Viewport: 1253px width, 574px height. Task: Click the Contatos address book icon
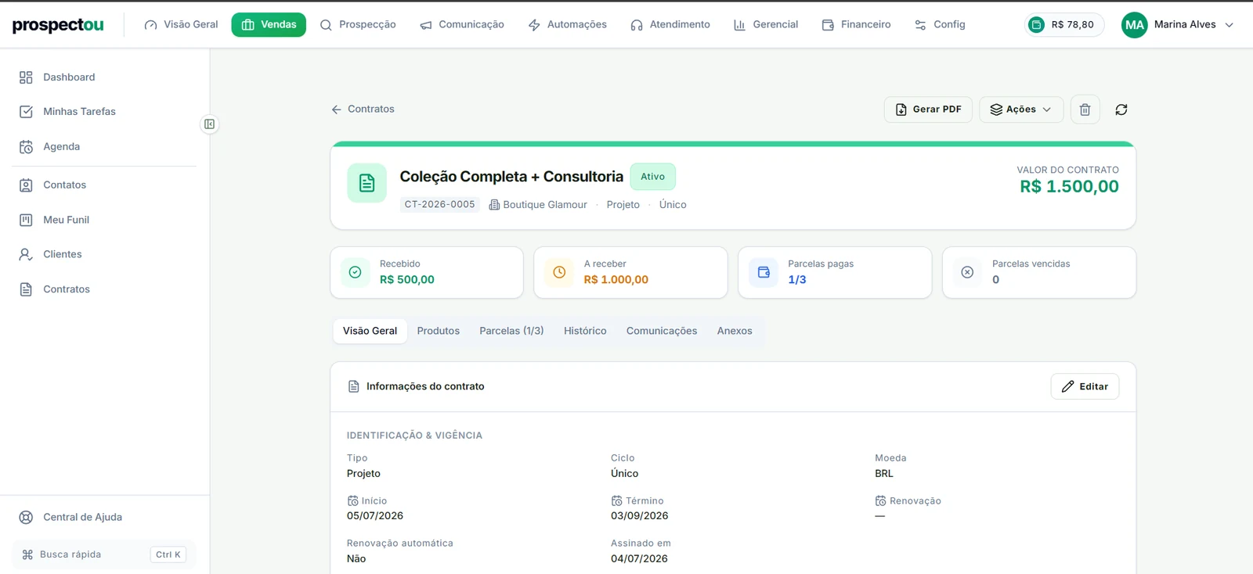point(26,185)
